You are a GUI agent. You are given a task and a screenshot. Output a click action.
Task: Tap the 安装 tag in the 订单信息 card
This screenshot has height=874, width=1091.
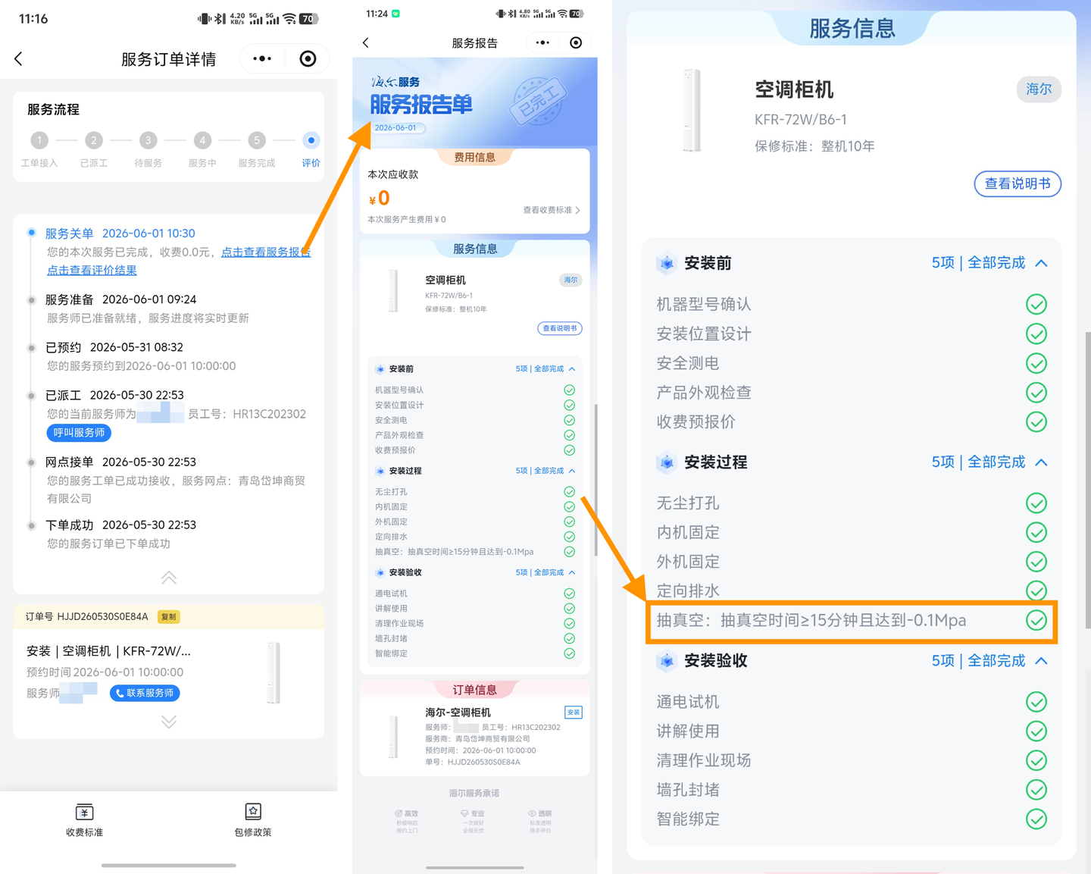click(574, 713)
